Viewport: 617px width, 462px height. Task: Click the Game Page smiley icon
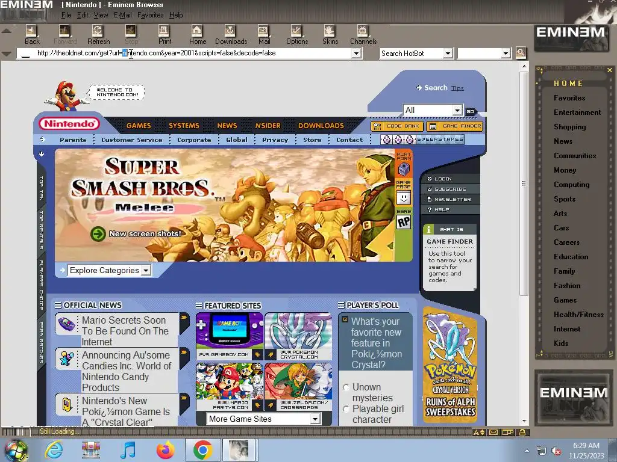(x=403, y=198)
